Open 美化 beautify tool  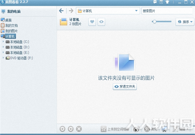(x=151, y=129)
